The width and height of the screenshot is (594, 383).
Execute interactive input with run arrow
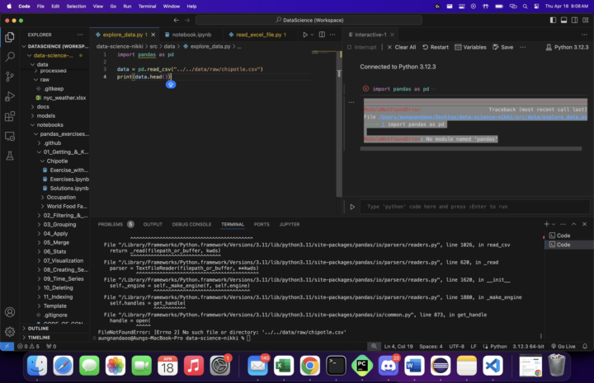(352, 207)
